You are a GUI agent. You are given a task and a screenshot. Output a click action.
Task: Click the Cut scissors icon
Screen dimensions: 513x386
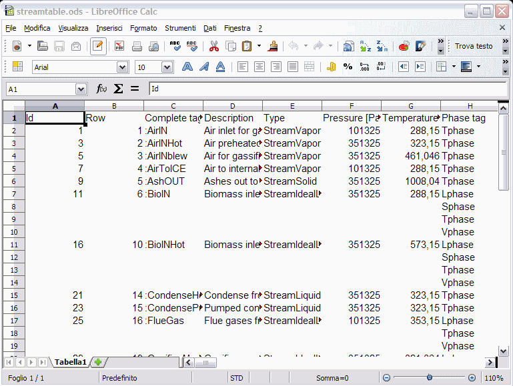(214, 46)
